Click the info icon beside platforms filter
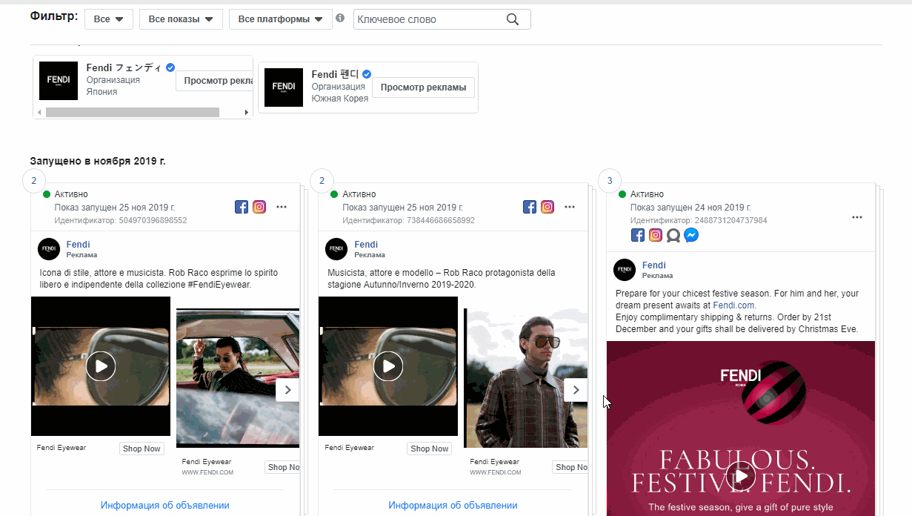The height and width of the screenshot is (516, 912). coord(340,19)
